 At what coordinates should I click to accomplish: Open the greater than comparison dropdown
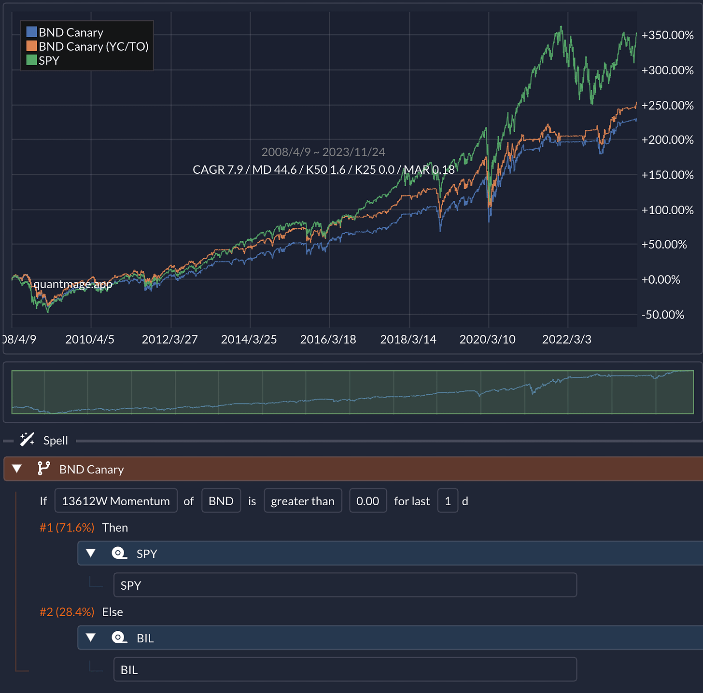pyautogui.click(x=303, y=500)
